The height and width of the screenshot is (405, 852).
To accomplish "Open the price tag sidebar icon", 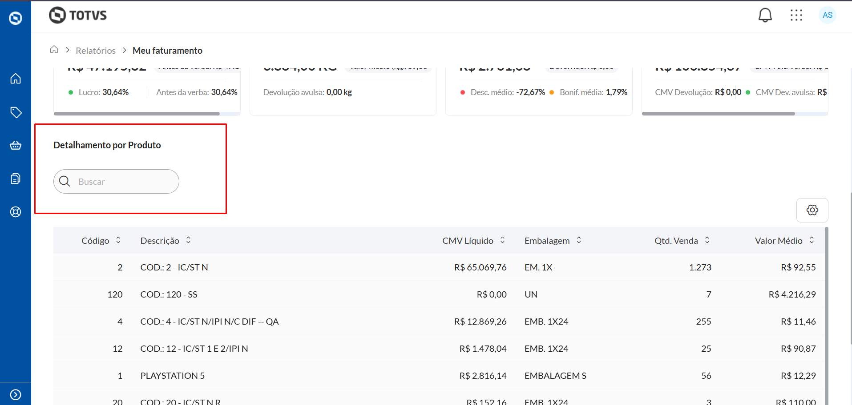I will pos(16,112).
